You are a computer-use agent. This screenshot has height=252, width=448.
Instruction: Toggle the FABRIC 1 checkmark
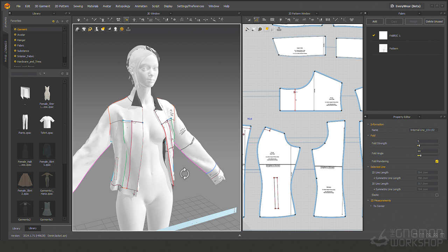point(374,36)
